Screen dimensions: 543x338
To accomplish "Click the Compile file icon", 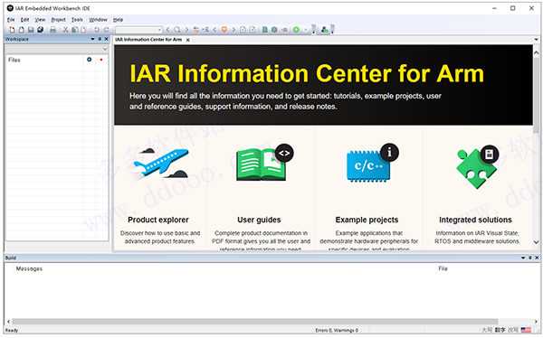I will tap(265, 30).
